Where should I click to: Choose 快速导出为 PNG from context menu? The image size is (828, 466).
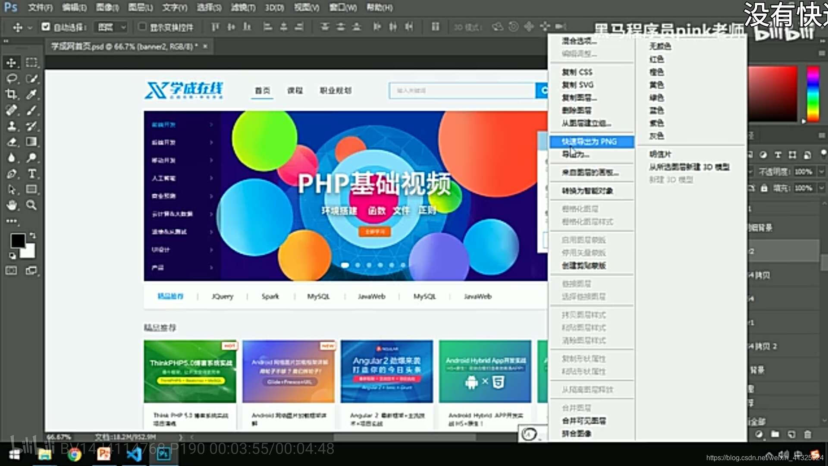pos(589,142)
